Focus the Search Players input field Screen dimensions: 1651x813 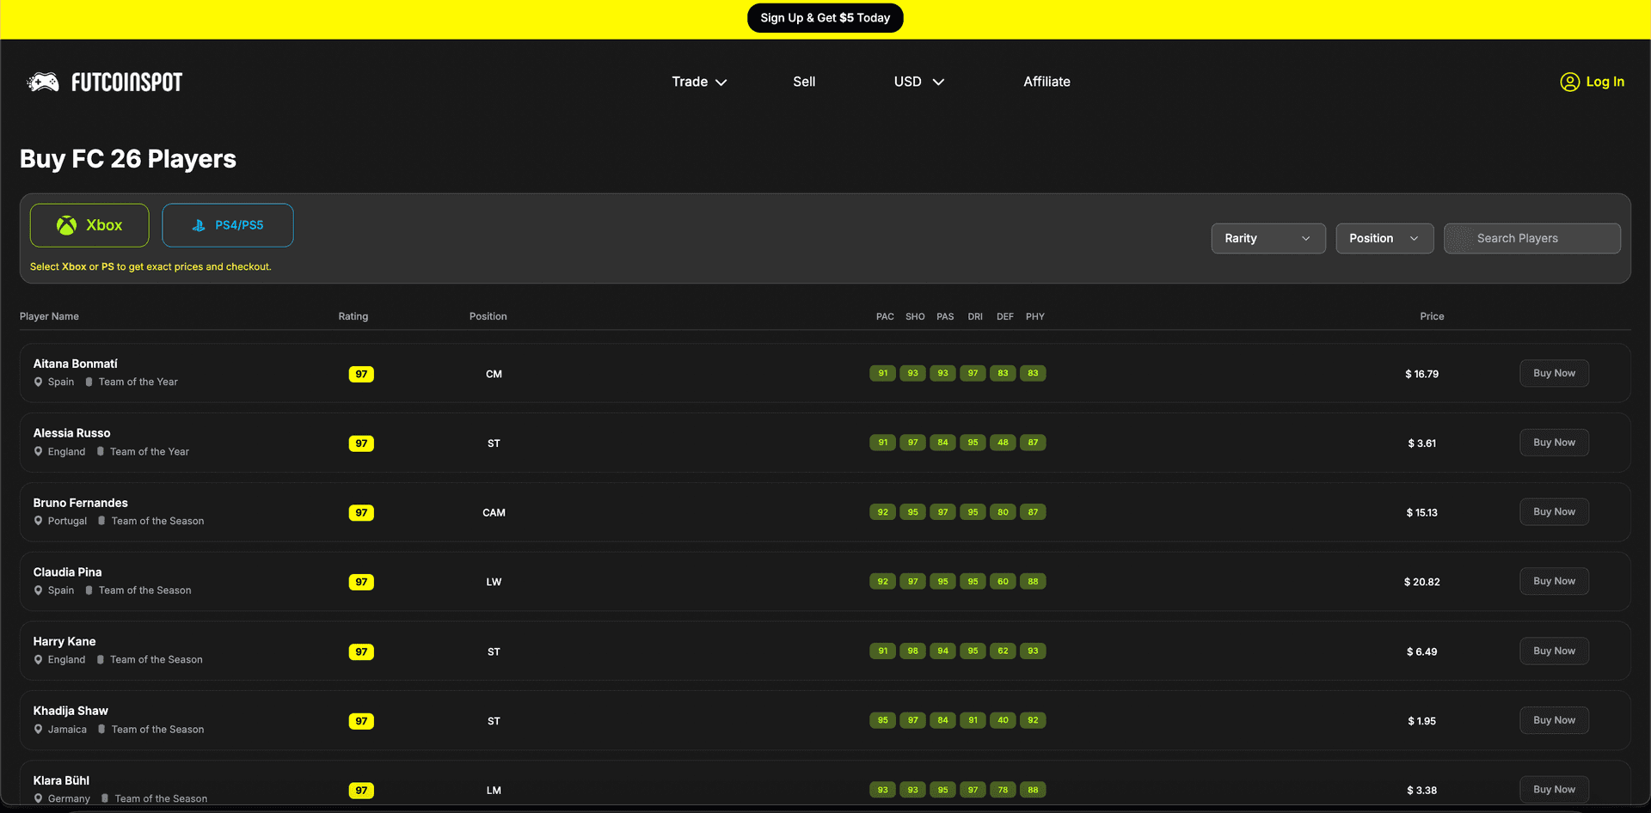tap(1532, 238)
